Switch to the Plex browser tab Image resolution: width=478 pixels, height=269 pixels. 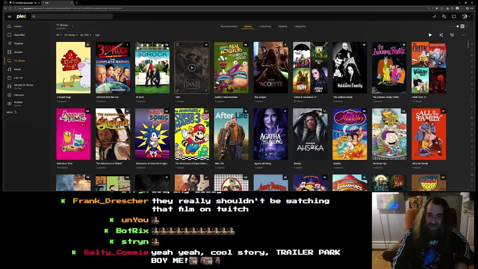click(x=58, y=3)
